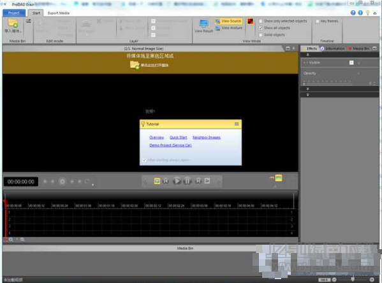Zoom in the timeline with magnifier plus

(11, 240)
